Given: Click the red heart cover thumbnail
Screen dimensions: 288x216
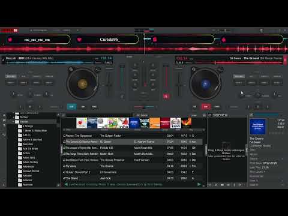Looking at the screenshot, I should pos(82,123).
